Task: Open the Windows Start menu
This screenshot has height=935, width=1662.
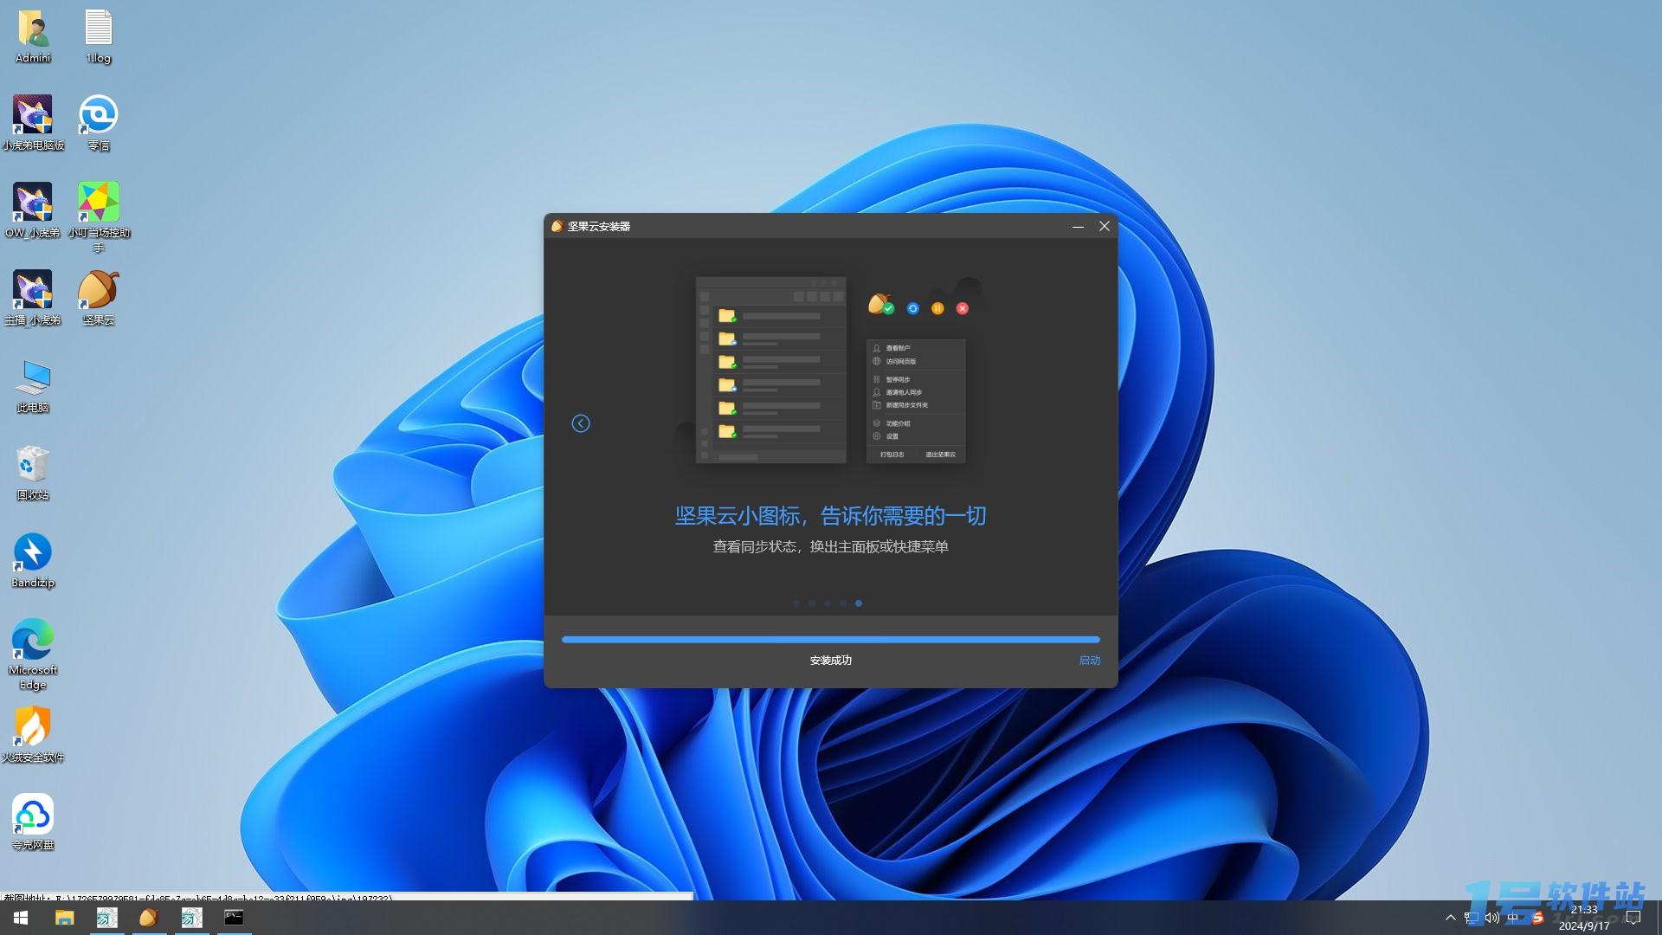Action: pos(21,918)
